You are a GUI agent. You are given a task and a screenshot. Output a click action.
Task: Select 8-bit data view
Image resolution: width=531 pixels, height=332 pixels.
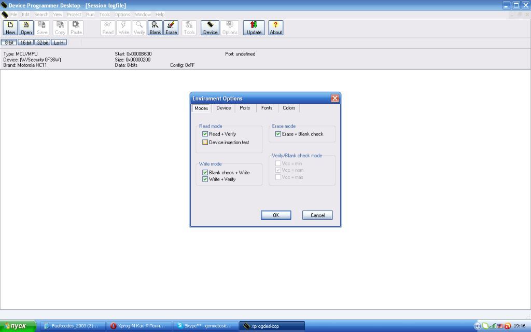click(9, 43)
